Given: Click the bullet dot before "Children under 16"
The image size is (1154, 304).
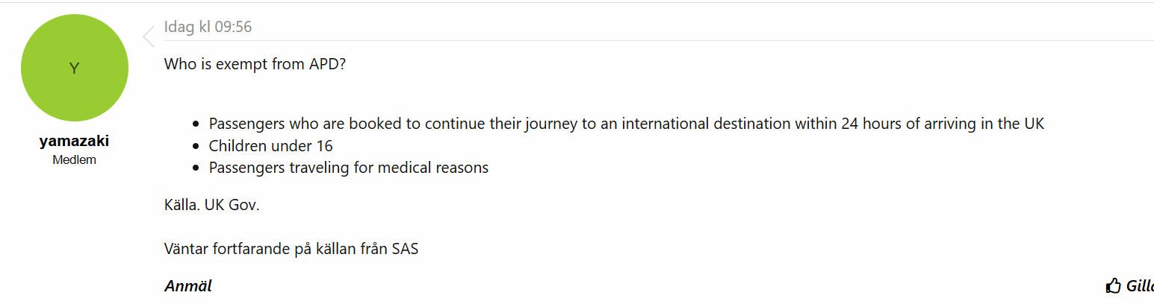Looking at the screenshot, I should coord(196,147).
